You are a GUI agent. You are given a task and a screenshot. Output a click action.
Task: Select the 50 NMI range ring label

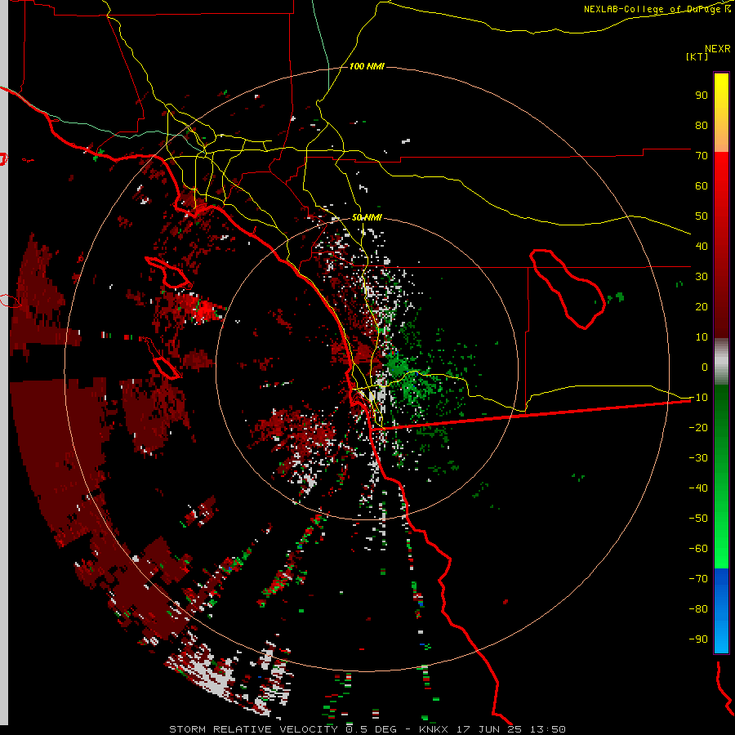(367, 217)
